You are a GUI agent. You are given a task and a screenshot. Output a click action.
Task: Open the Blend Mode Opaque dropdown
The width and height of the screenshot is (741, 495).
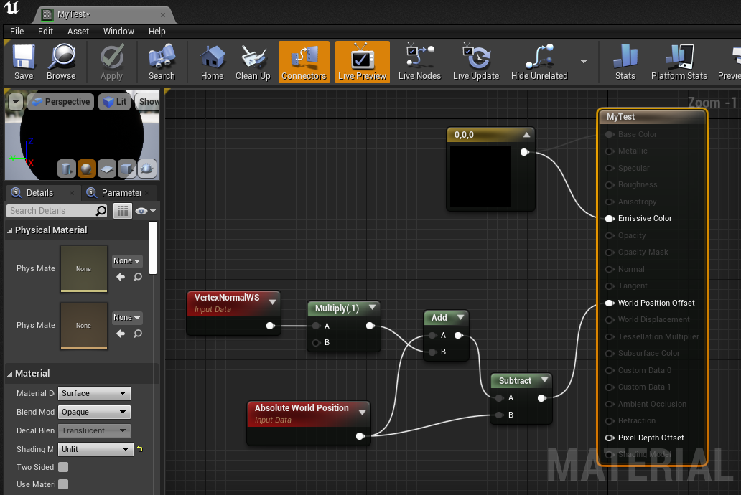tap(94, 410)
